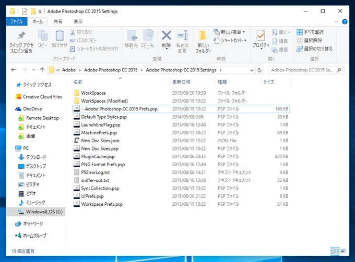Select the Home (ホーム) tab

(x=38, y=21)
